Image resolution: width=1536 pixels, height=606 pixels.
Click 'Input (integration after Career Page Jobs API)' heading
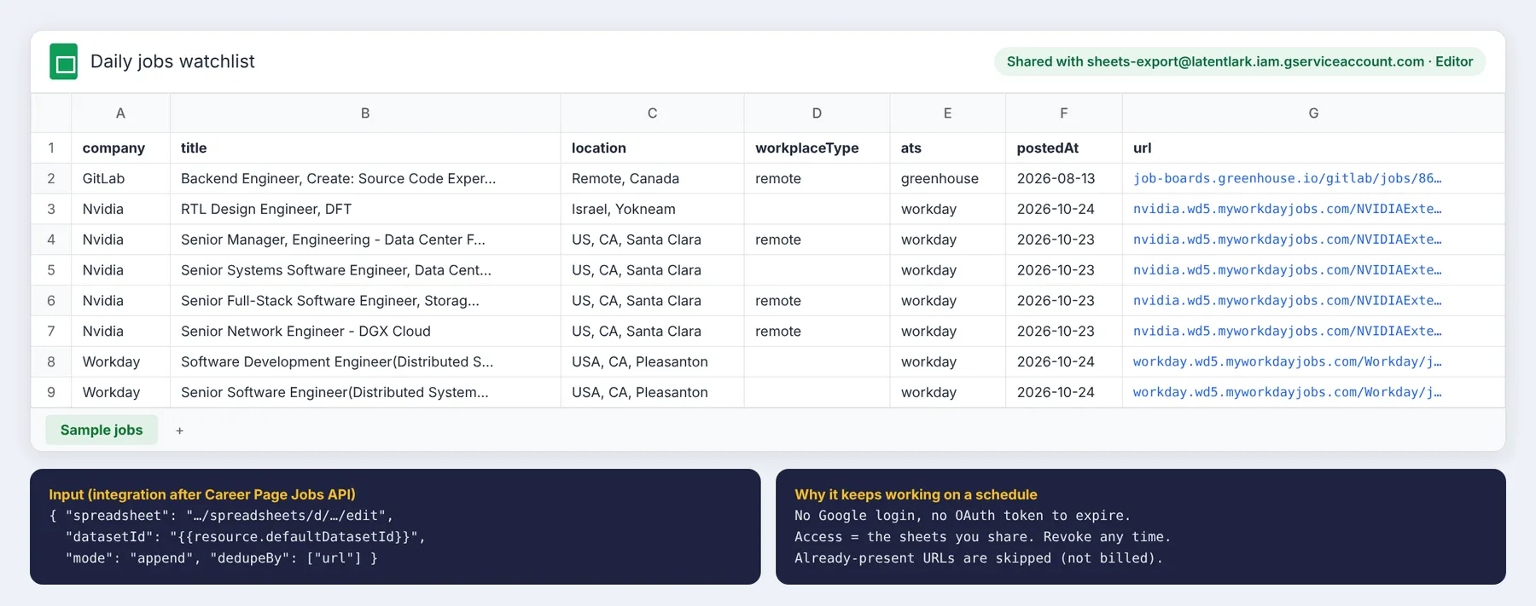(202, 494)
